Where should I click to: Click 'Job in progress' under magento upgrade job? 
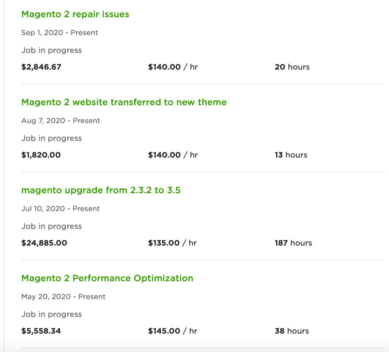click(x=52, y=226)
